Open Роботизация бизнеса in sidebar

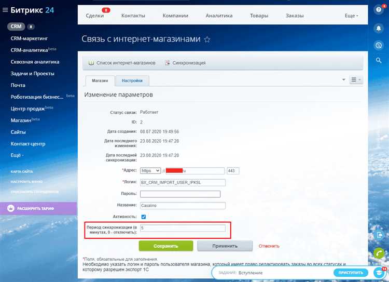tap(37, 97)
